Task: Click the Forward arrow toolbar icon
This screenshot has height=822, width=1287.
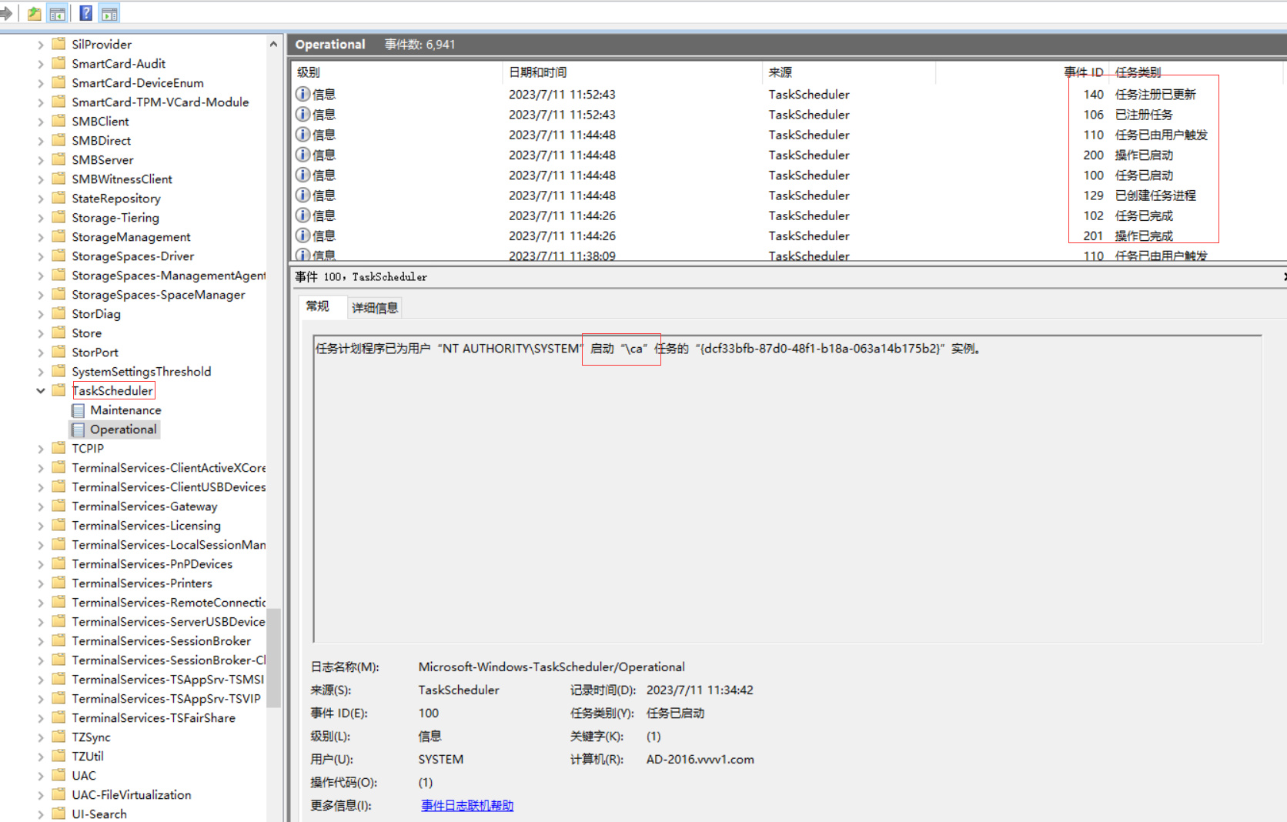Action: click(6, 13)
